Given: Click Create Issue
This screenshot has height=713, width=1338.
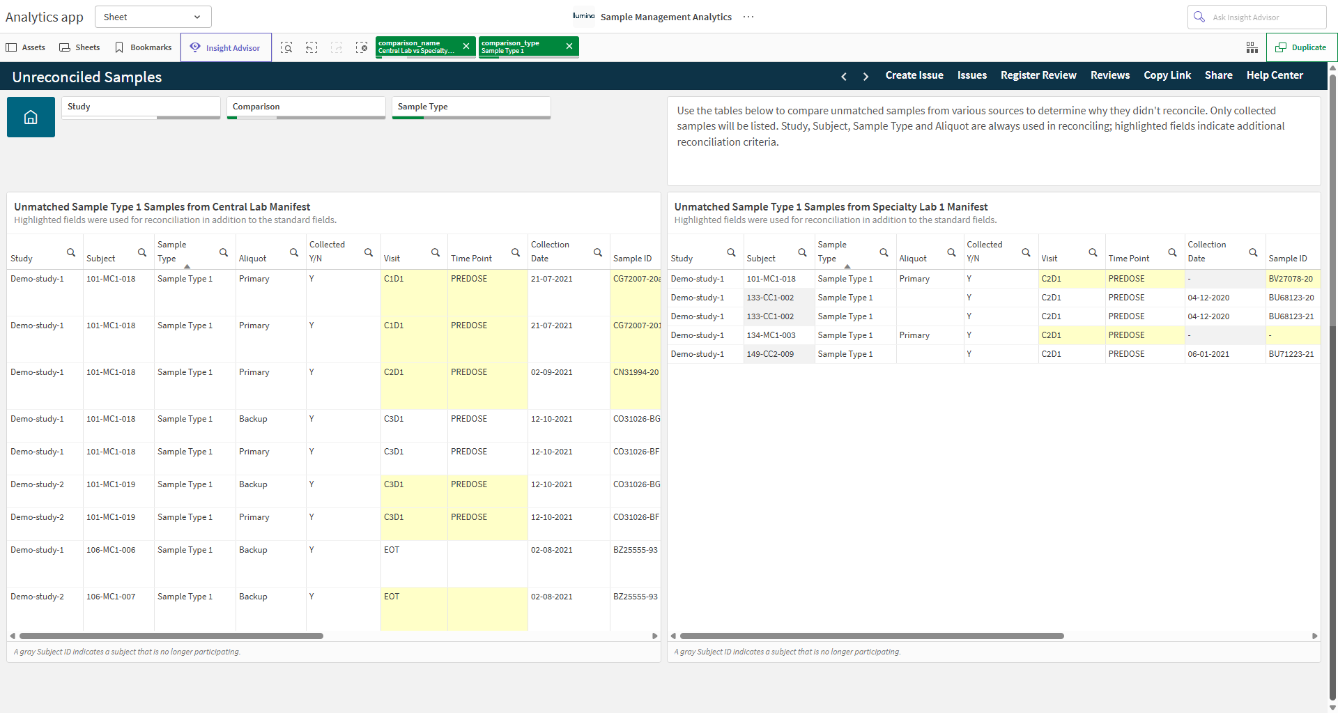Looking at the screenshot, I should [914, 75].
